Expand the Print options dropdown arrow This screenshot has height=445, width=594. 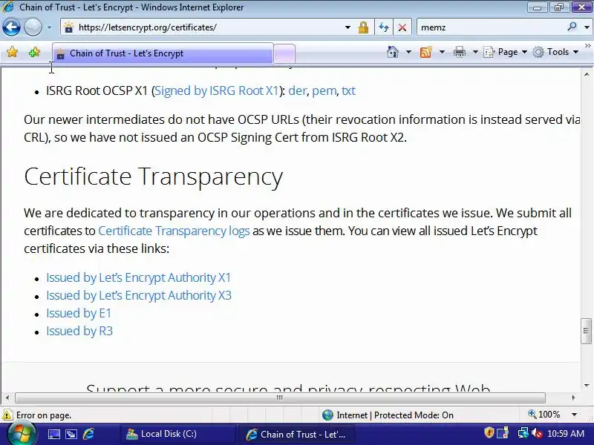click(475, 52)
